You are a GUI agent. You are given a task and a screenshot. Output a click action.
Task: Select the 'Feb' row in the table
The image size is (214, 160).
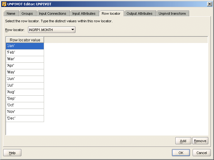point(25,53)
